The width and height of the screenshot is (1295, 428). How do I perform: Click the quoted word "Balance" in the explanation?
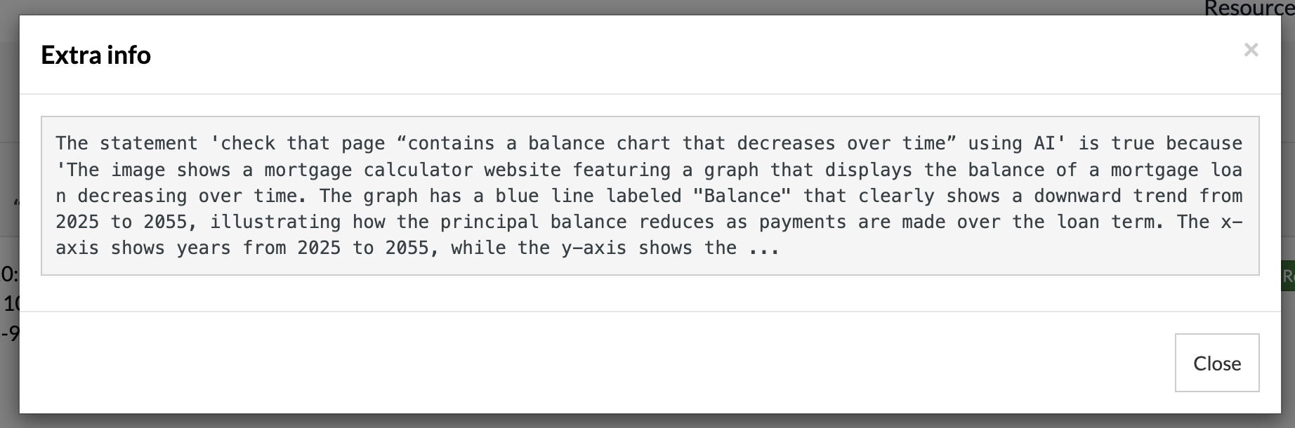742,196
